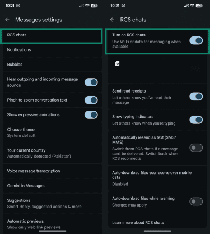Tap 'Switch from RCS chats' description text

tap(145, 154)
